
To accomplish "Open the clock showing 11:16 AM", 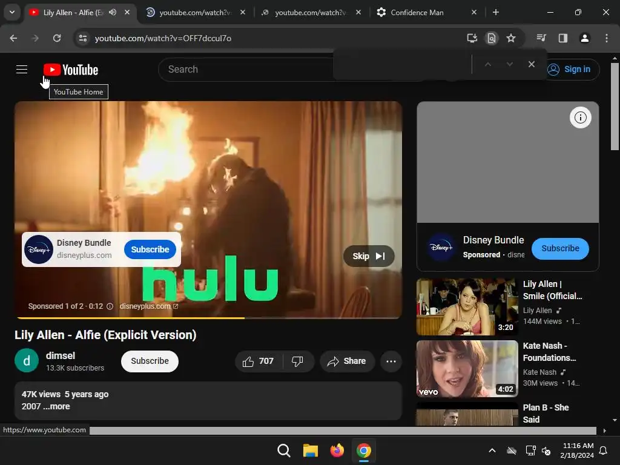I will pyautogui.click(x=577, y=450).
